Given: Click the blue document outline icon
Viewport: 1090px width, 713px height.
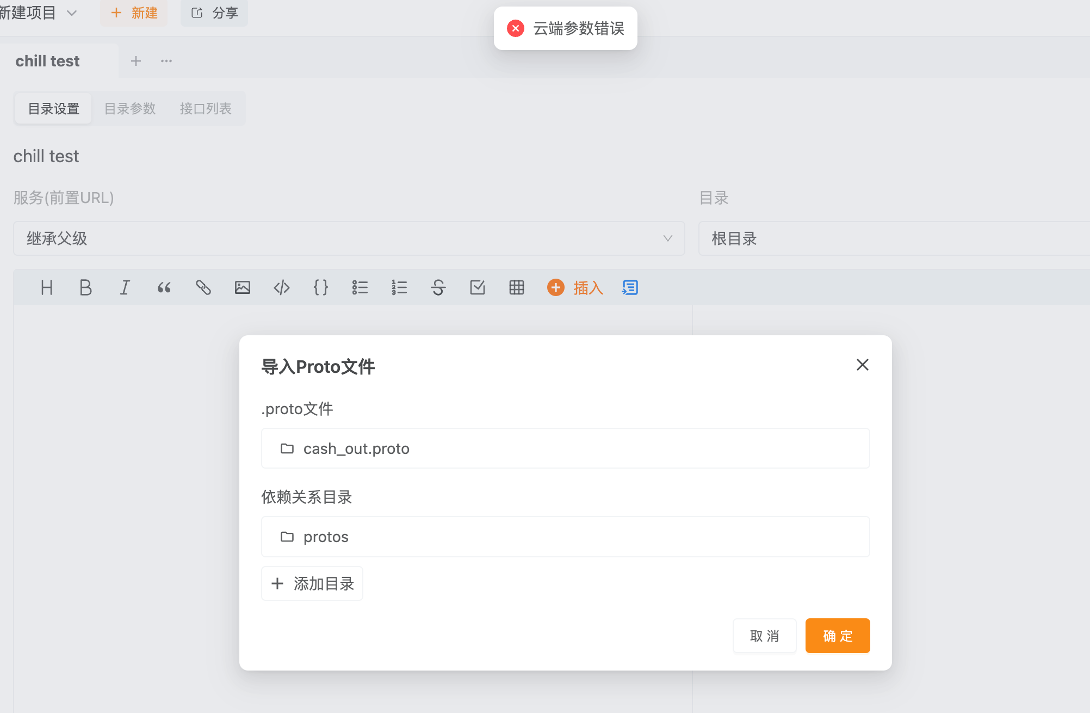Looking at the screenshot, I should (x=630, y=287).
